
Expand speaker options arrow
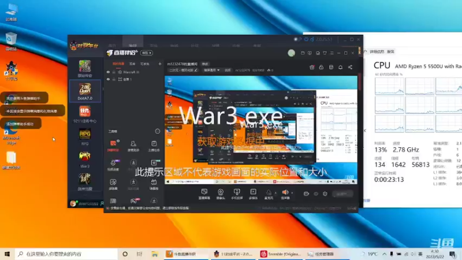[x=292, y=193]
